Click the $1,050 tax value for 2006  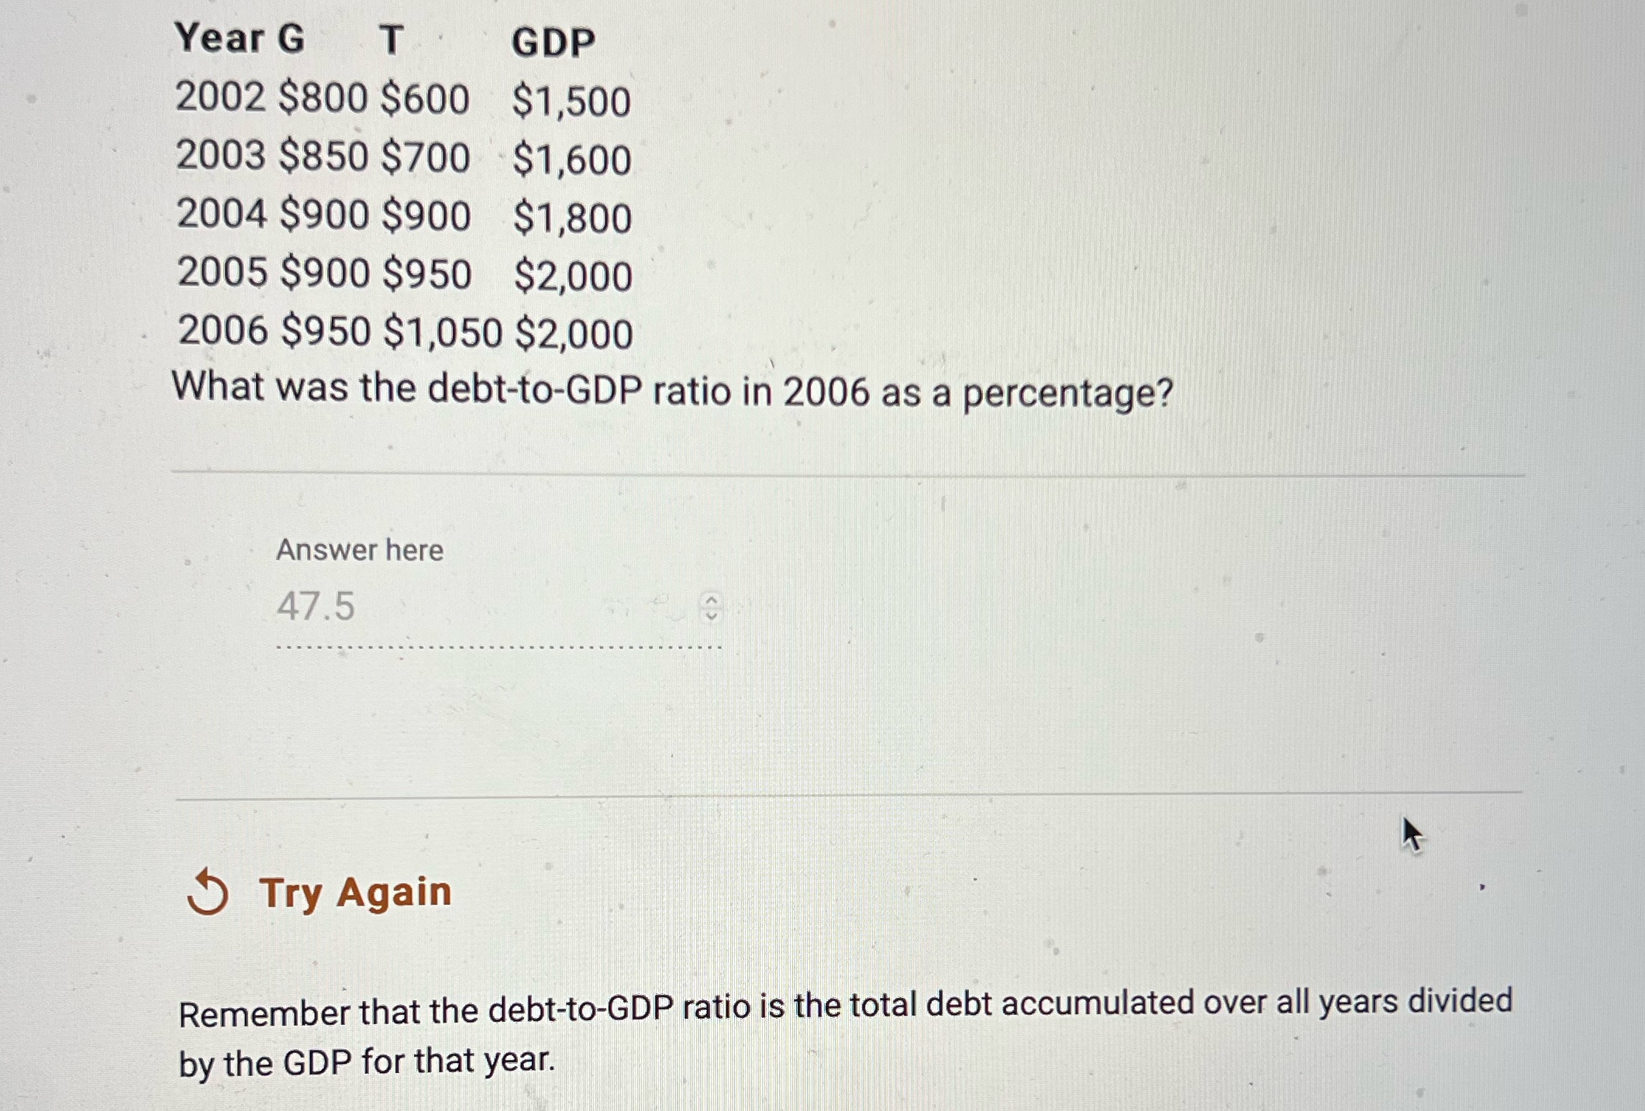coord(446,333)
